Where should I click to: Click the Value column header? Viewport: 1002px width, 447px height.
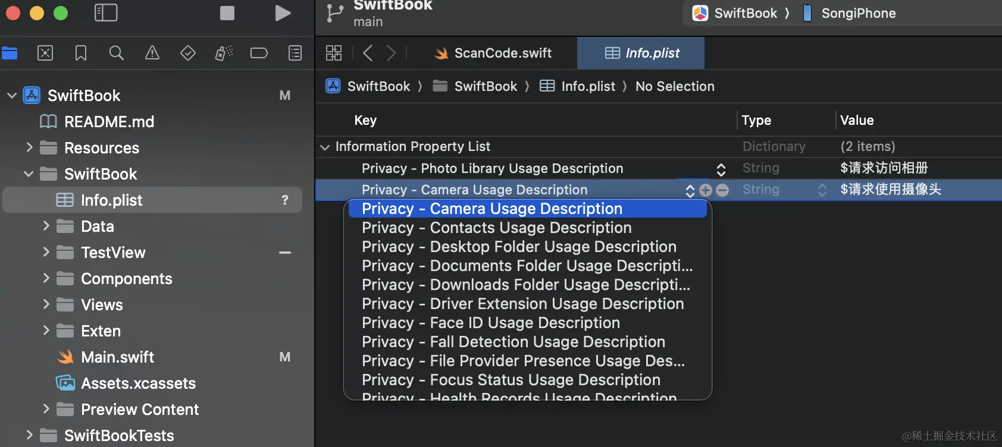pos(857,120)
